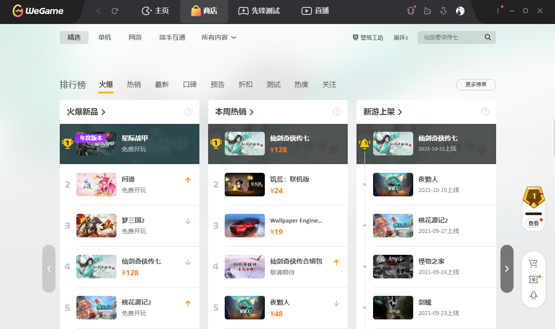Open the 崩坏3 link

(401, 38)
